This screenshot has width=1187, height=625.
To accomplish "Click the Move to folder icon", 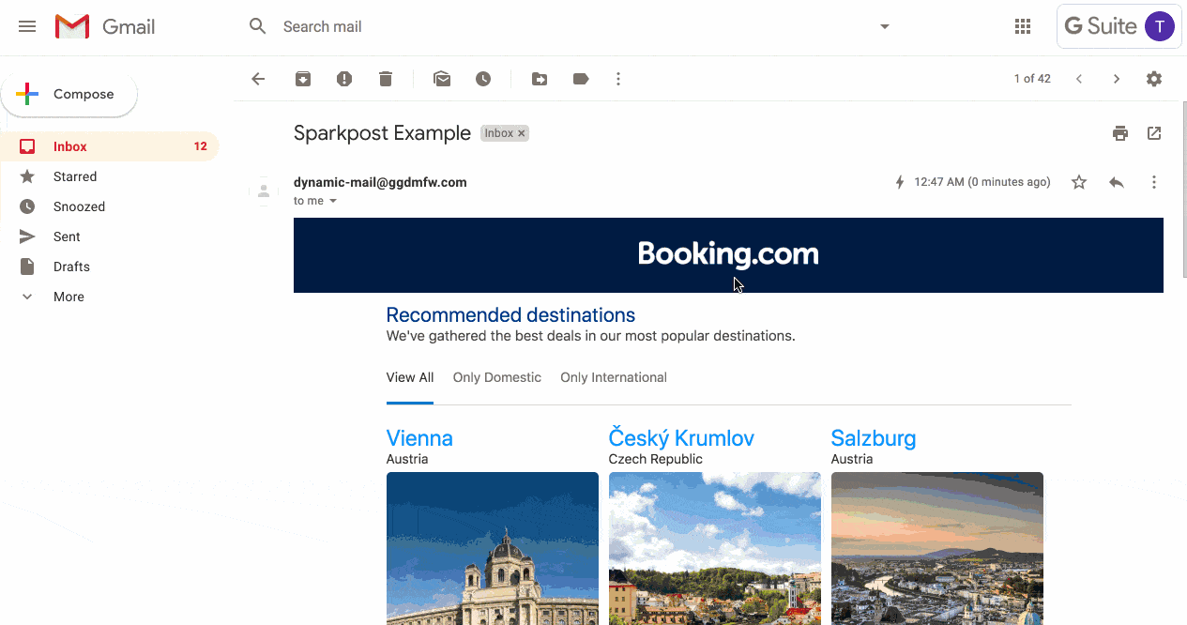I will tap(540, 80).
